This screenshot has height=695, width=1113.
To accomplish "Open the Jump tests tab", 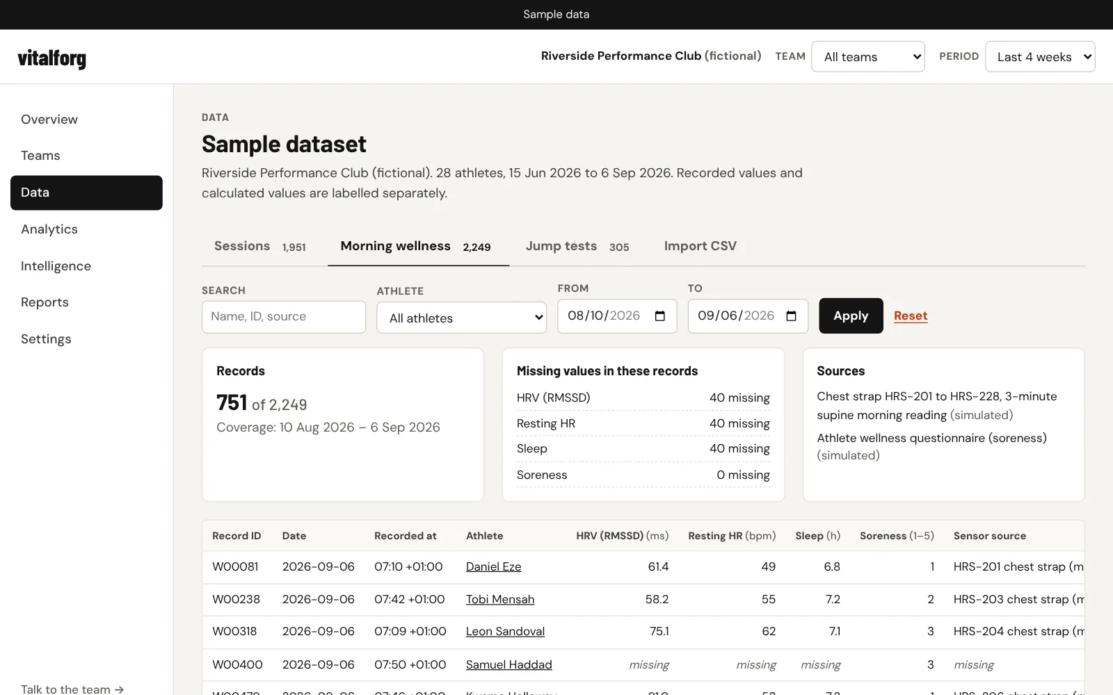I will pos(577,246).
